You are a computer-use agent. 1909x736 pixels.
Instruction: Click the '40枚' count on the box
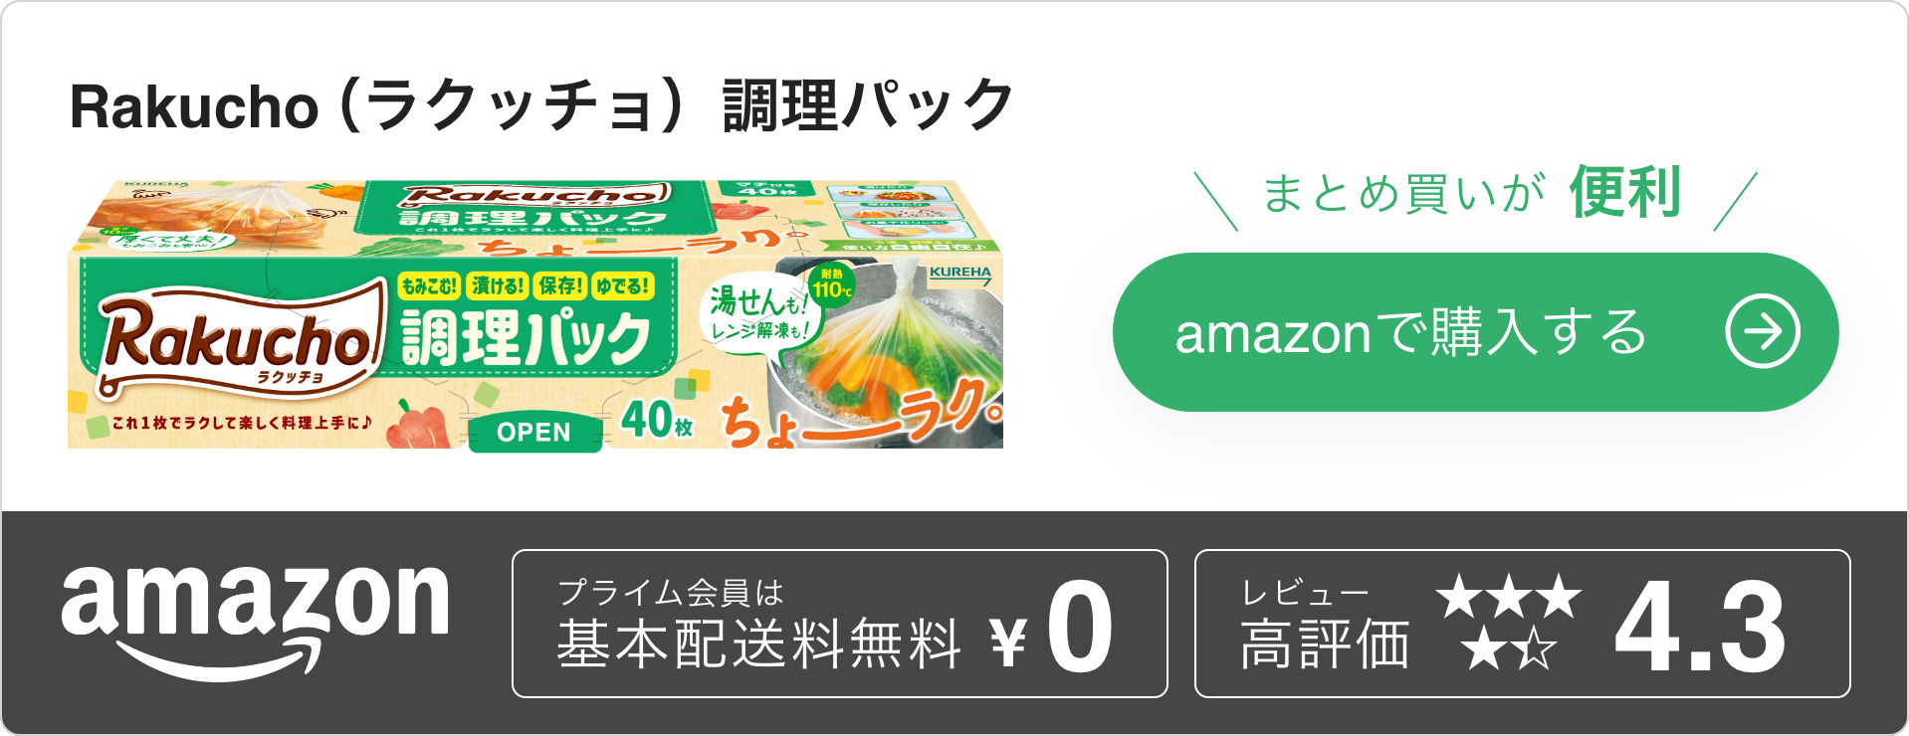click(x=657, y=419)
